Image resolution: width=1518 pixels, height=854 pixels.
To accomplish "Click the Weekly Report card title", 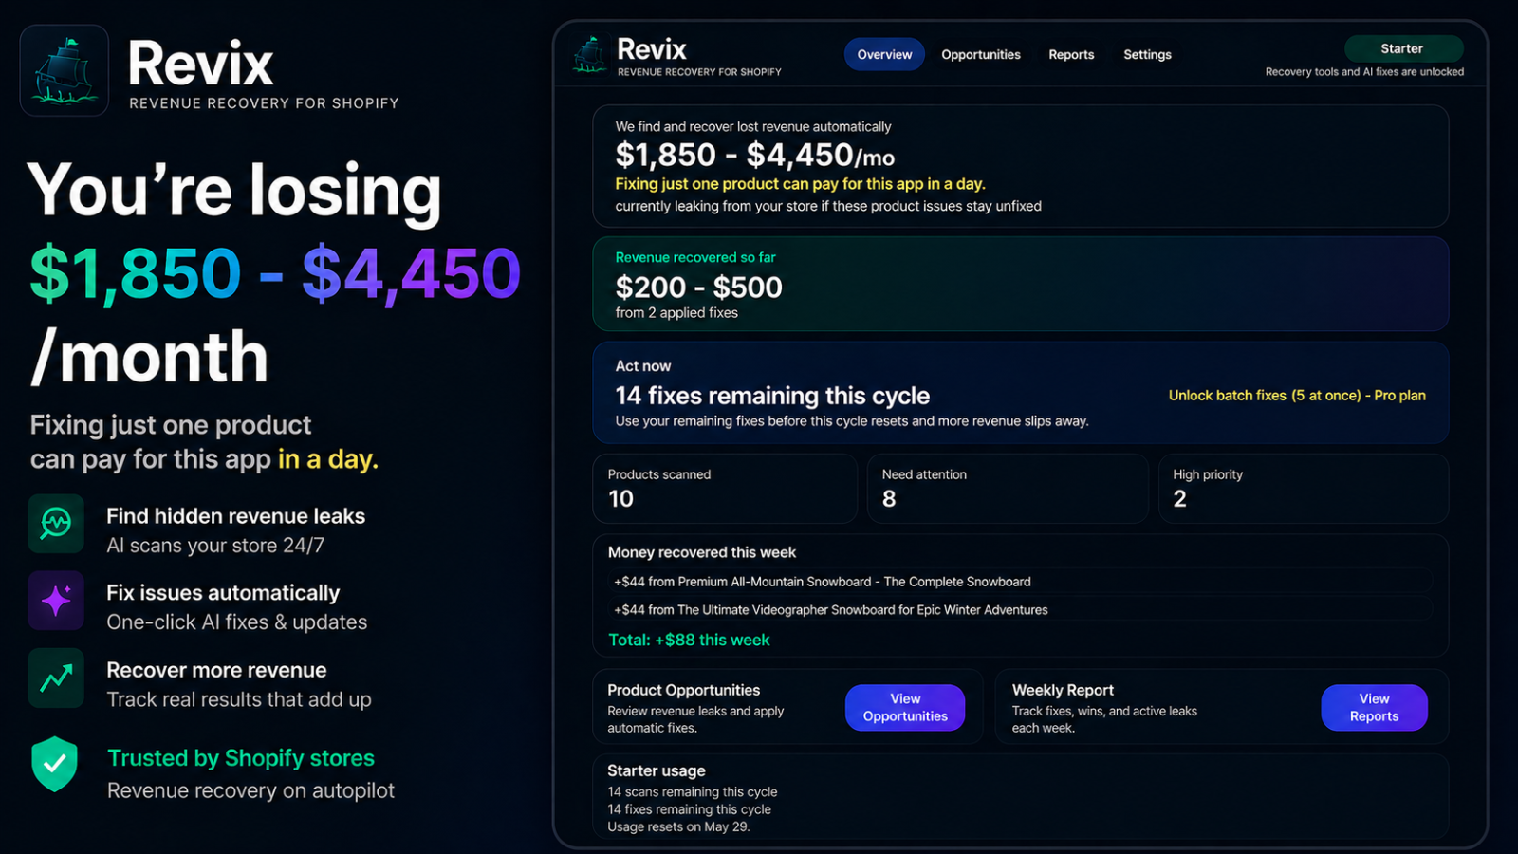I will click(1063, 691).
